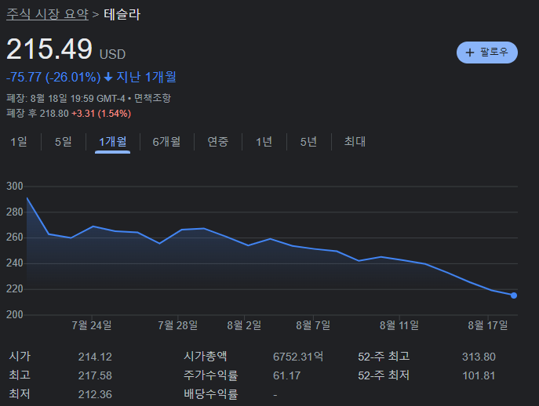The width and height of the screenshot is (539, 406).
Task: Click the 8월 2일 axis label
Action: pyautogui.click(x=244, y=325)
